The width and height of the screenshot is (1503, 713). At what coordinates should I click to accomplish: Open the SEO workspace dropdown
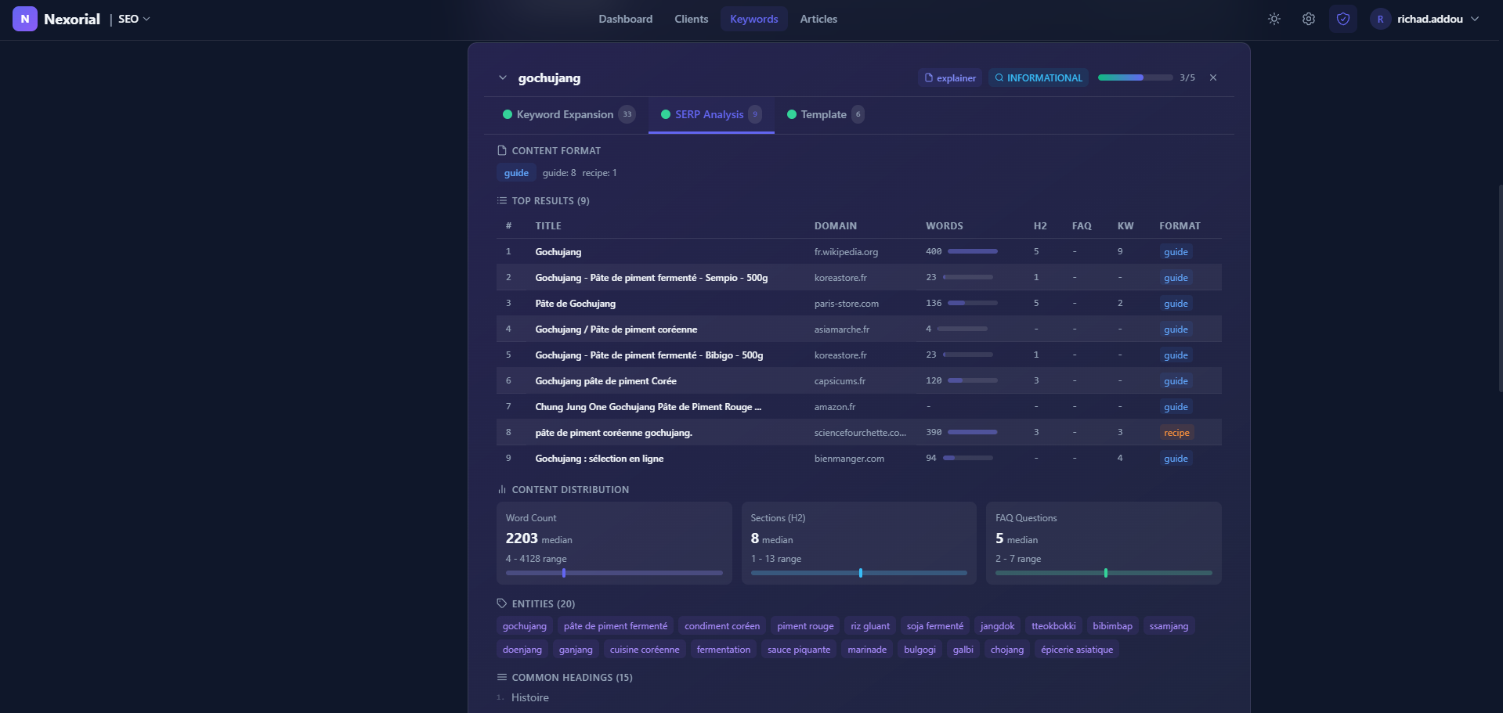(x=134, y=19)
